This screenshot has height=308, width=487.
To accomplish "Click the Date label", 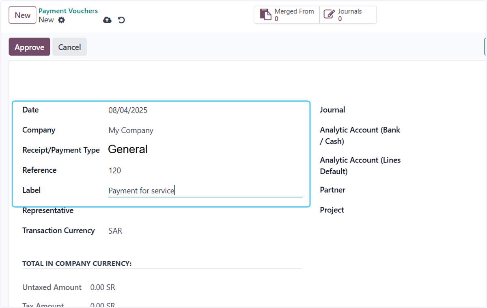I will 30,110.
